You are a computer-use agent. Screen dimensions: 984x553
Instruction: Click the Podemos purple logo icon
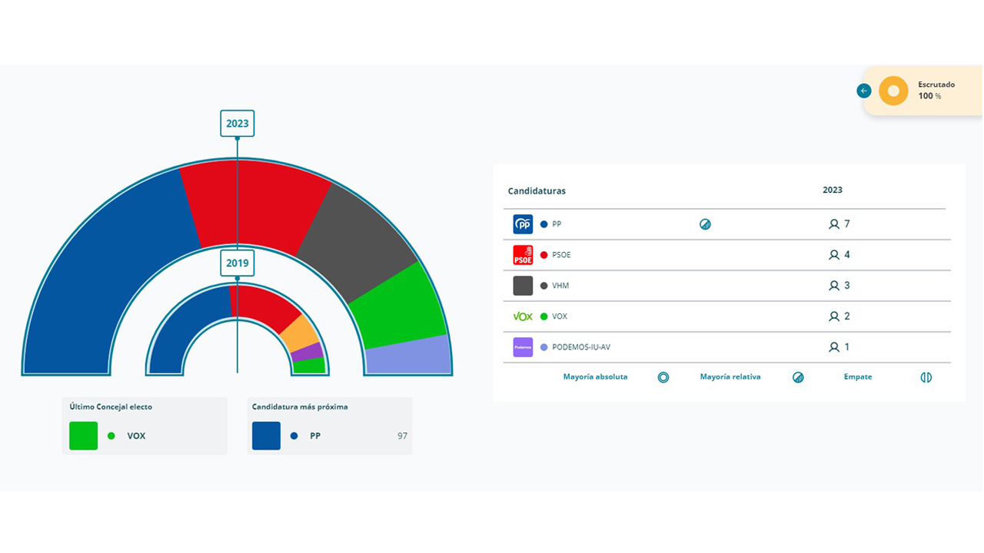[x=523, y=347]
